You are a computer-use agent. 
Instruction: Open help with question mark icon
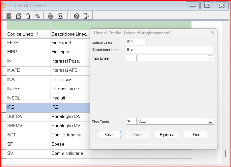tap(76, 16)
